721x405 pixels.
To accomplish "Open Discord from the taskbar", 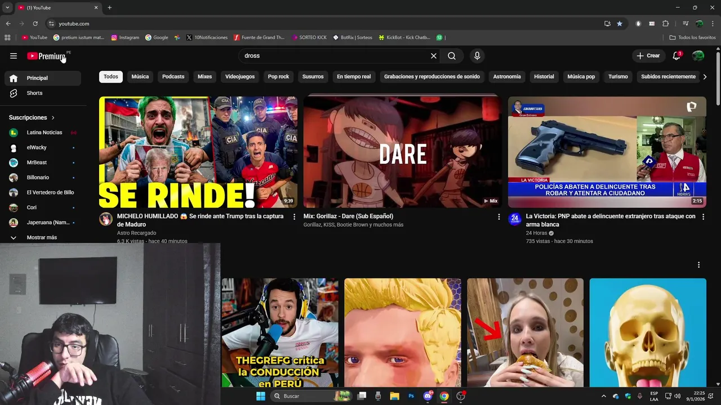I will tap(428, 396).
